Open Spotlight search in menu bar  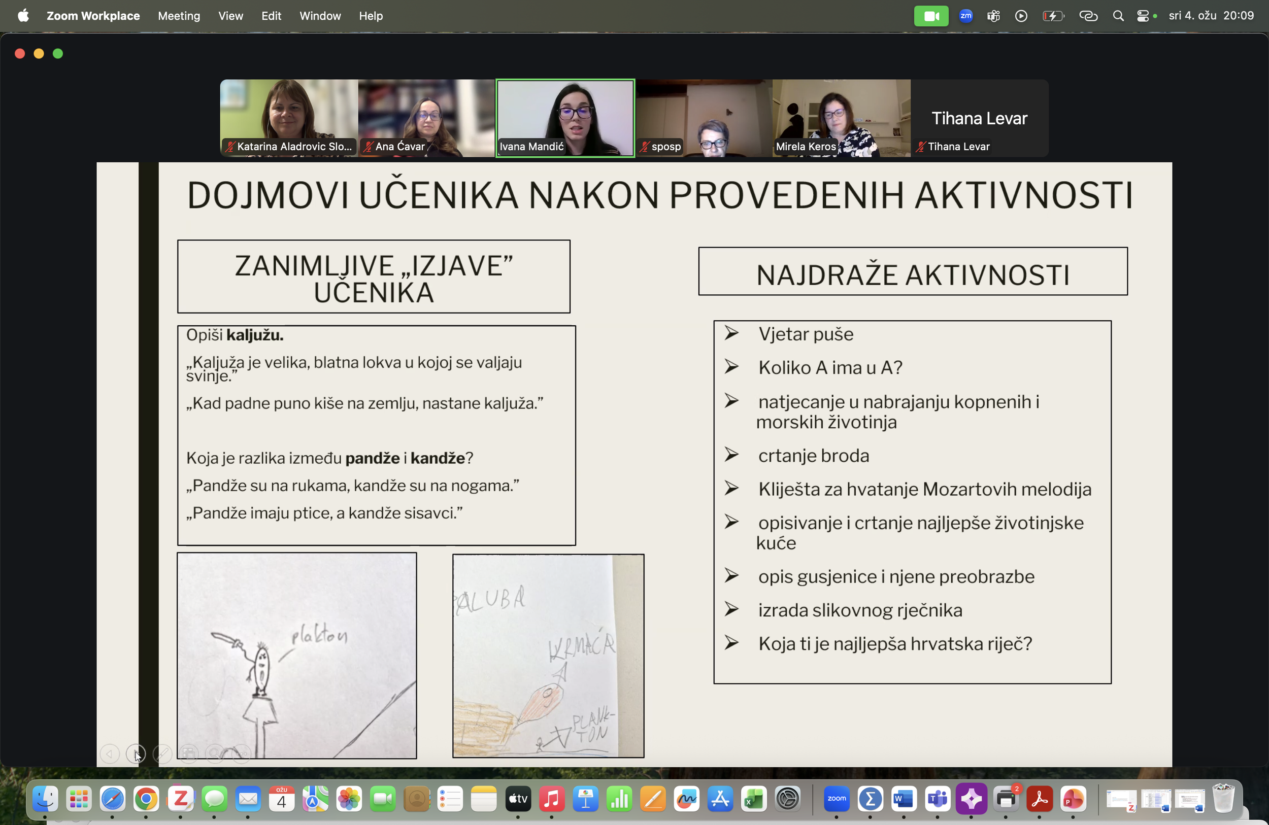[1118, 16]
